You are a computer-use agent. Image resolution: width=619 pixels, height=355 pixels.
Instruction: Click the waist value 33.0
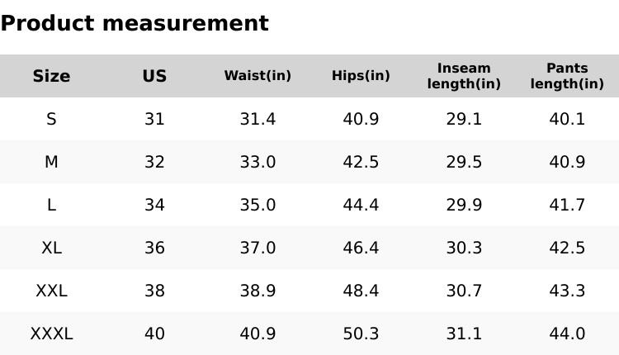click(x=258, y=162)
